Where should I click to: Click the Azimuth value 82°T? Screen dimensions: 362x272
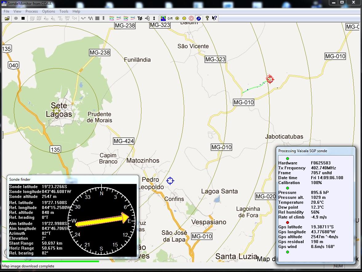[46, 234]
